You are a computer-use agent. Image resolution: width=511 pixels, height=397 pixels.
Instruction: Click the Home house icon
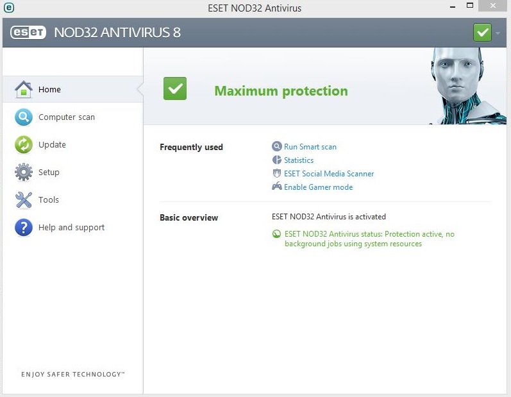point(24,90)
